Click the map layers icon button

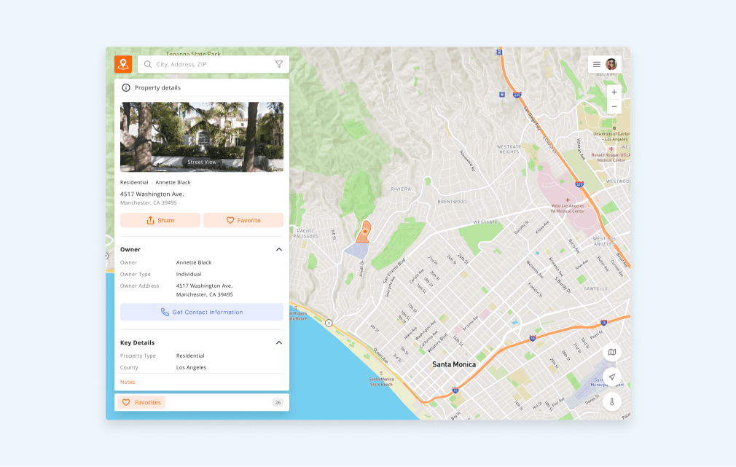612,352
